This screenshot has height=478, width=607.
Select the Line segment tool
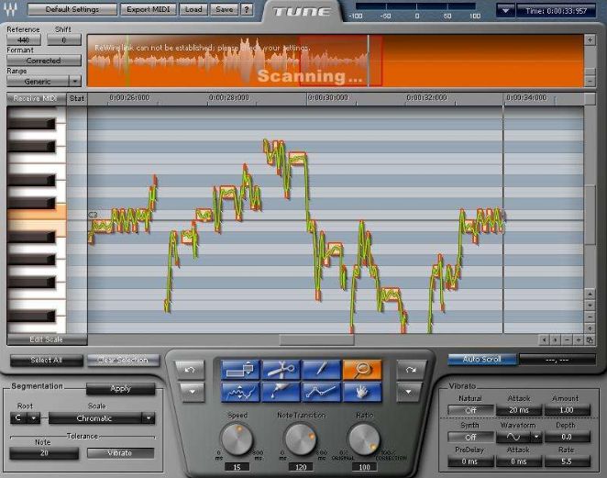(x=321, y=392)
